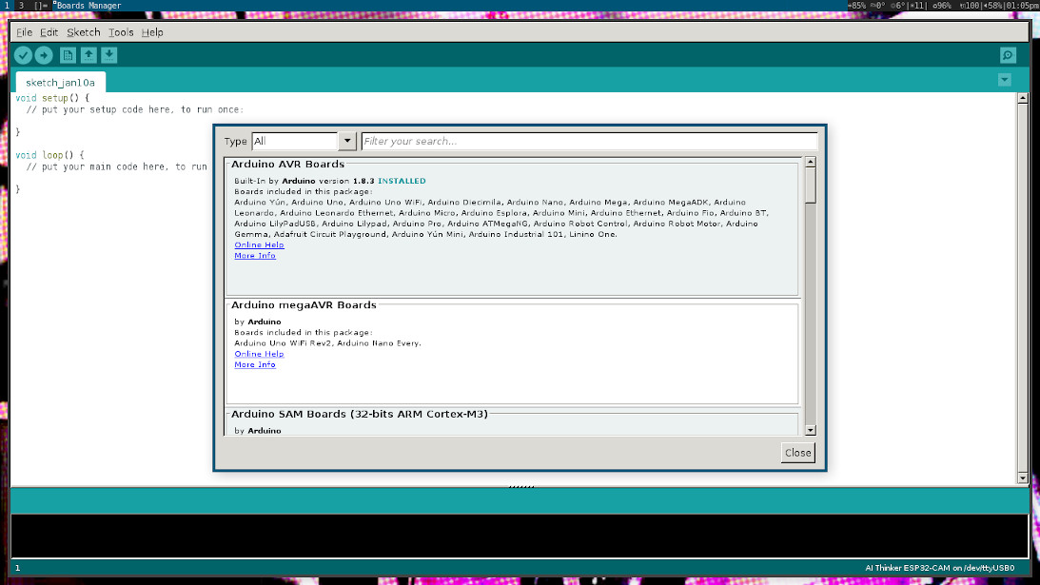This screenshot has width=1040, height=585.
Task: Click the Upload arrow icon
Action: [x=44, y=55]
